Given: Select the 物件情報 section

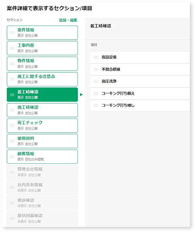Looking at the screenshot, I should (42, 64).
